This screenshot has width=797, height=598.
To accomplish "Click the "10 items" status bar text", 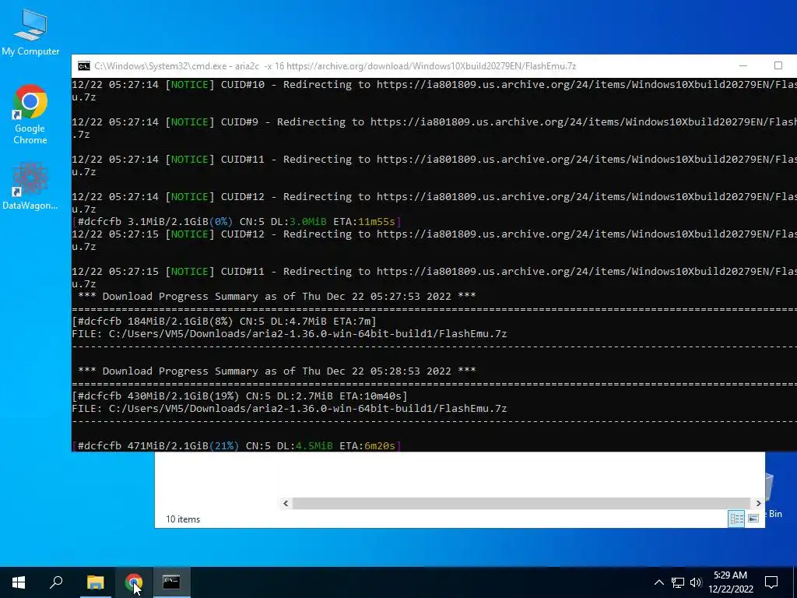I will [x=183, y=519].
